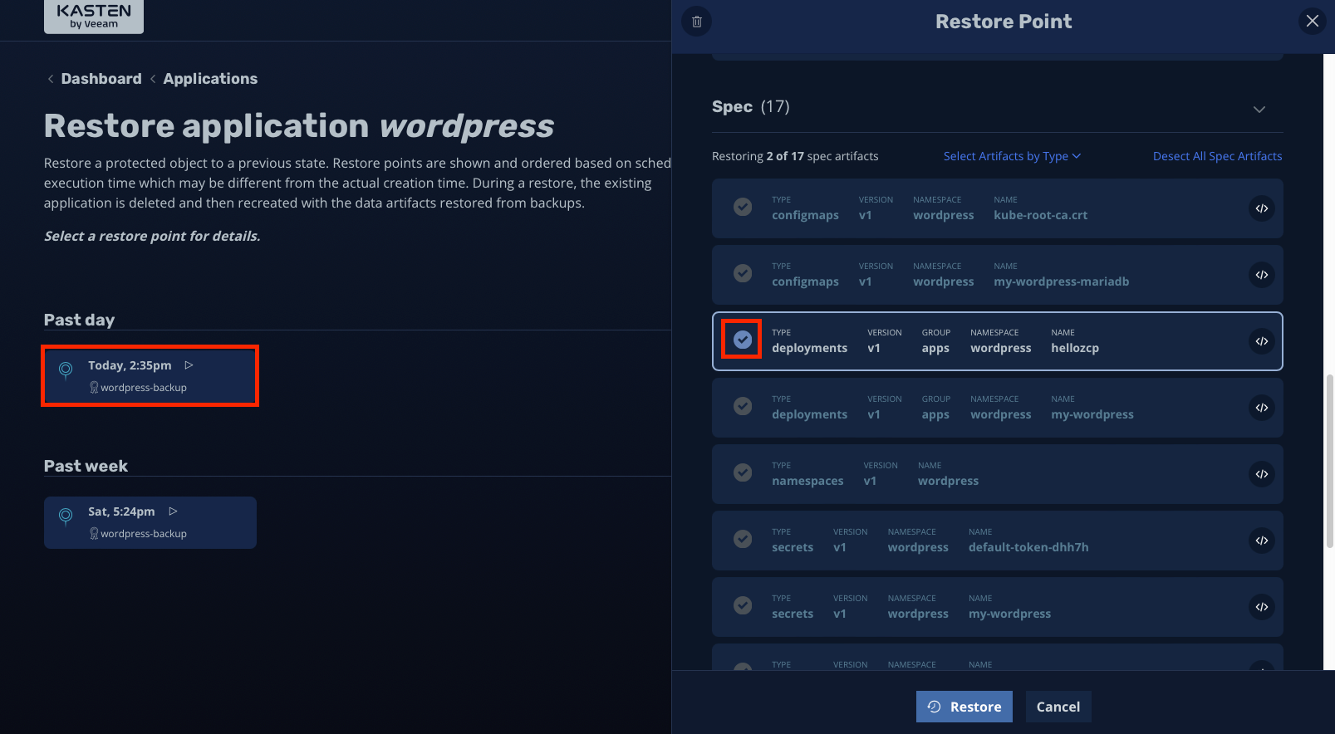
Task: Click policy badge icon under Sat 5:24pm
Action: click(94, 534)
